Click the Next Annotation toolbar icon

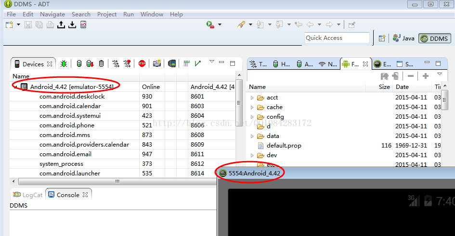(x=260, y=25)
